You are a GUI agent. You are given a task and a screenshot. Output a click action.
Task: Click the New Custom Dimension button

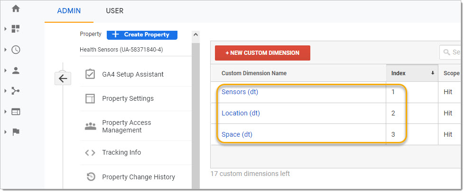262,53
